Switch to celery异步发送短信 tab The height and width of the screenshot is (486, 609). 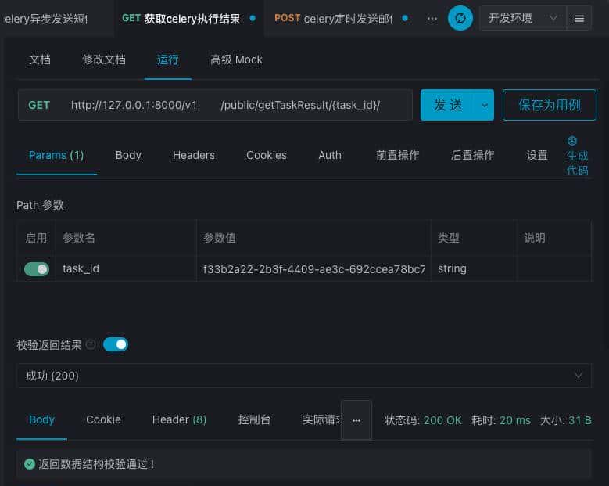pos(47,19)
